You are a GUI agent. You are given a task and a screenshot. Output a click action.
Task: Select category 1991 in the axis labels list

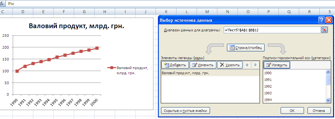coord(294,80)
